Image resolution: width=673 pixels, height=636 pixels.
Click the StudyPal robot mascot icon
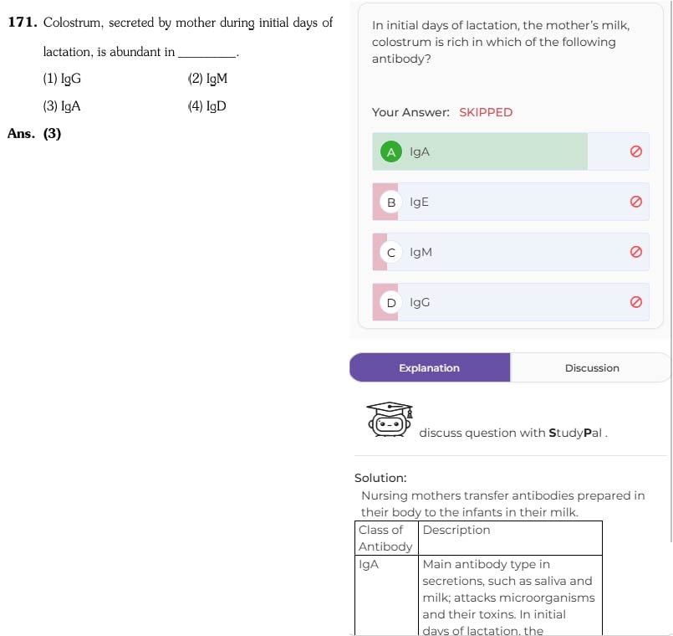tap(390, 419)
